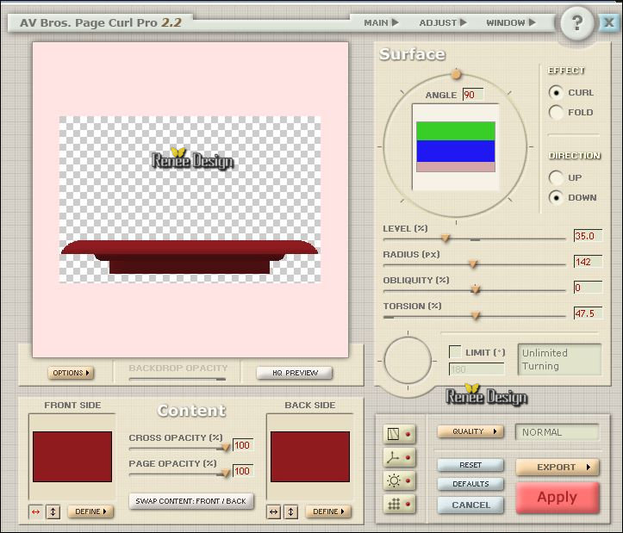The height and width of the screenshot is (533, 623).
Task: Open the Window menu
Action: (x=511, y=22)
